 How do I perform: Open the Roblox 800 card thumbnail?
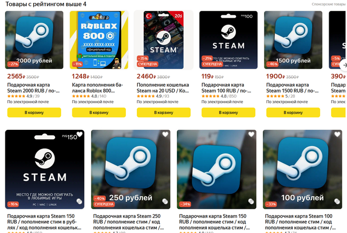(99, 40)
